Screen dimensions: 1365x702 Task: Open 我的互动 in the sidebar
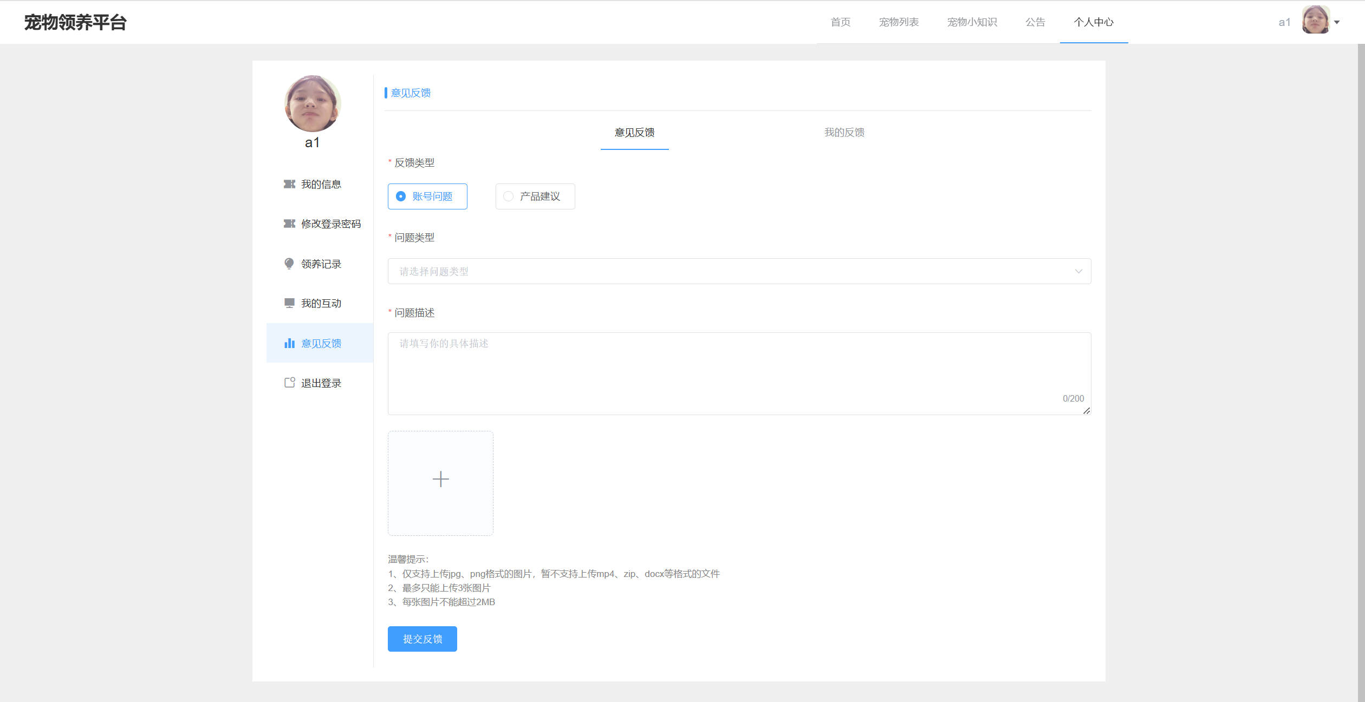click(x=320, y=303)
